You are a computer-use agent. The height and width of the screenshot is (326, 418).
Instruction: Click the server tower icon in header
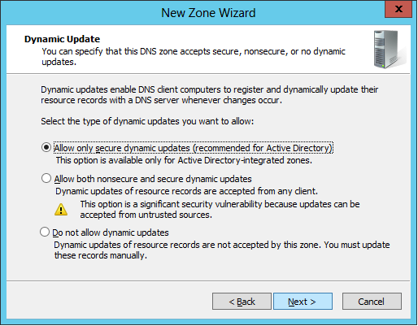(x=389, y=49)
